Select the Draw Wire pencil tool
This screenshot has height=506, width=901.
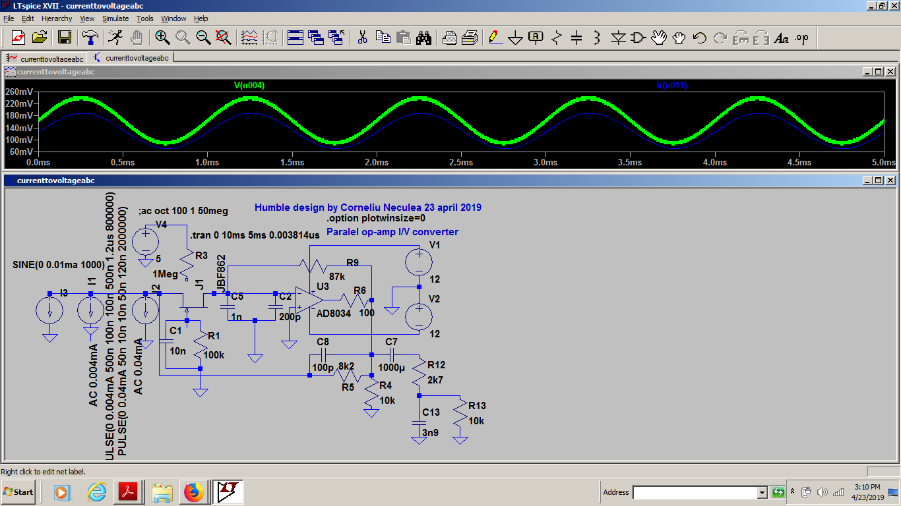[x=495, y=38]
